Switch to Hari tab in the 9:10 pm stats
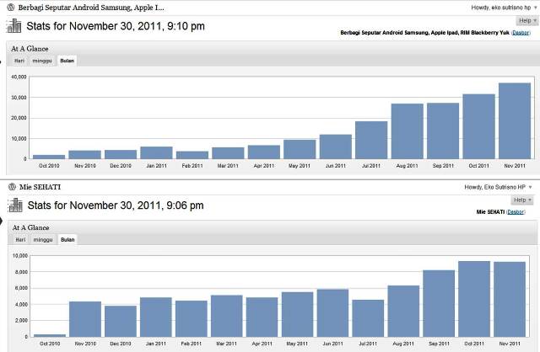Viewport: 540px width, 352px height. coord(20,61)
